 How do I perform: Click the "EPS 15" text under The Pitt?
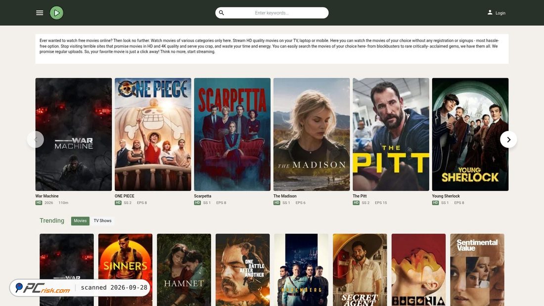coord(381,203)
